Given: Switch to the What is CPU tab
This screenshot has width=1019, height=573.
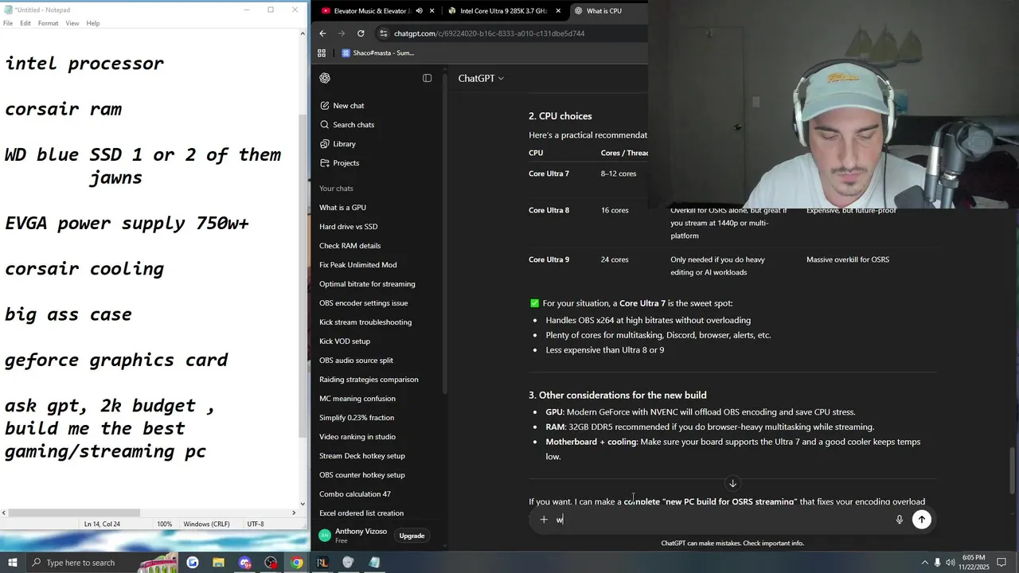Looking at the screenshot, I should [x=605, y=11].
